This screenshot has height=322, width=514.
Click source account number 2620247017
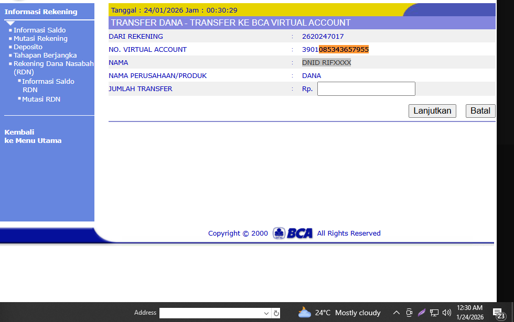323,36
